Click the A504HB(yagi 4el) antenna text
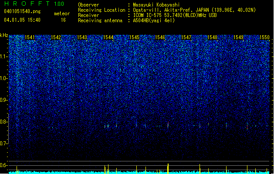 (x=154, y=20)
